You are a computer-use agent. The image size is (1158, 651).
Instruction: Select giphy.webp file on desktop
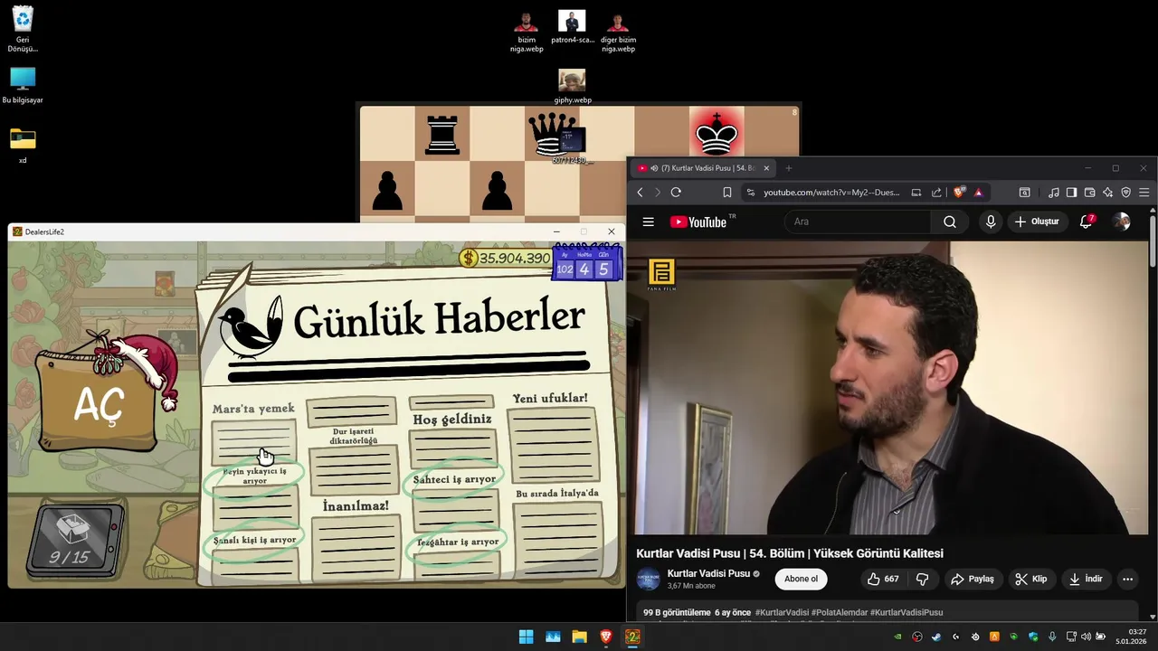tap(572, 87)
